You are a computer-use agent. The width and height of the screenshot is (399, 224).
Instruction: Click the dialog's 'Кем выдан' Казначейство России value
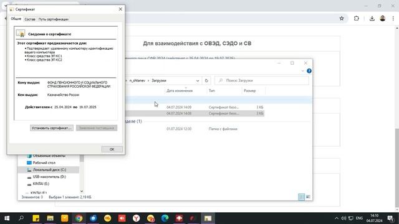[63, 95]
